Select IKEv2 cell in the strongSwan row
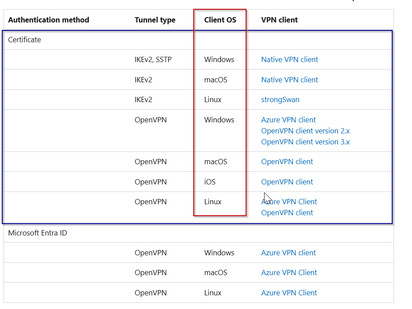 pyautogui.click(x=143, y=100)
